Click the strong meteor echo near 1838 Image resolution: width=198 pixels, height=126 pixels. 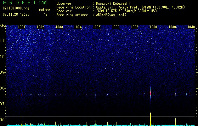click(x=150, y=94)
